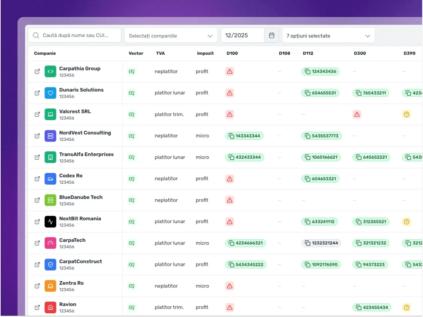423x317 pixels.
Task: Copy D300 number 321321232
Action: click(x=371, y=243)
